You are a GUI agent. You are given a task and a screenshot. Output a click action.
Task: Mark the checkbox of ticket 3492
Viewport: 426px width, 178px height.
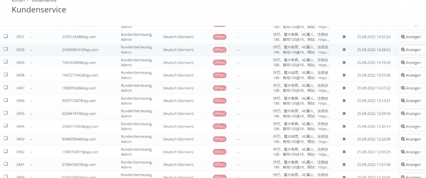coord(6,151)
